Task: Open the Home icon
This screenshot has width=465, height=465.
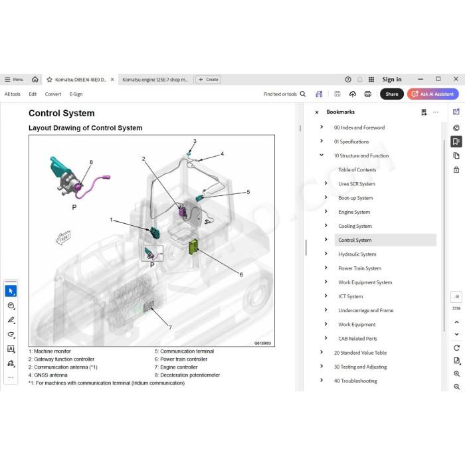Action: click(x=35, y=80)
